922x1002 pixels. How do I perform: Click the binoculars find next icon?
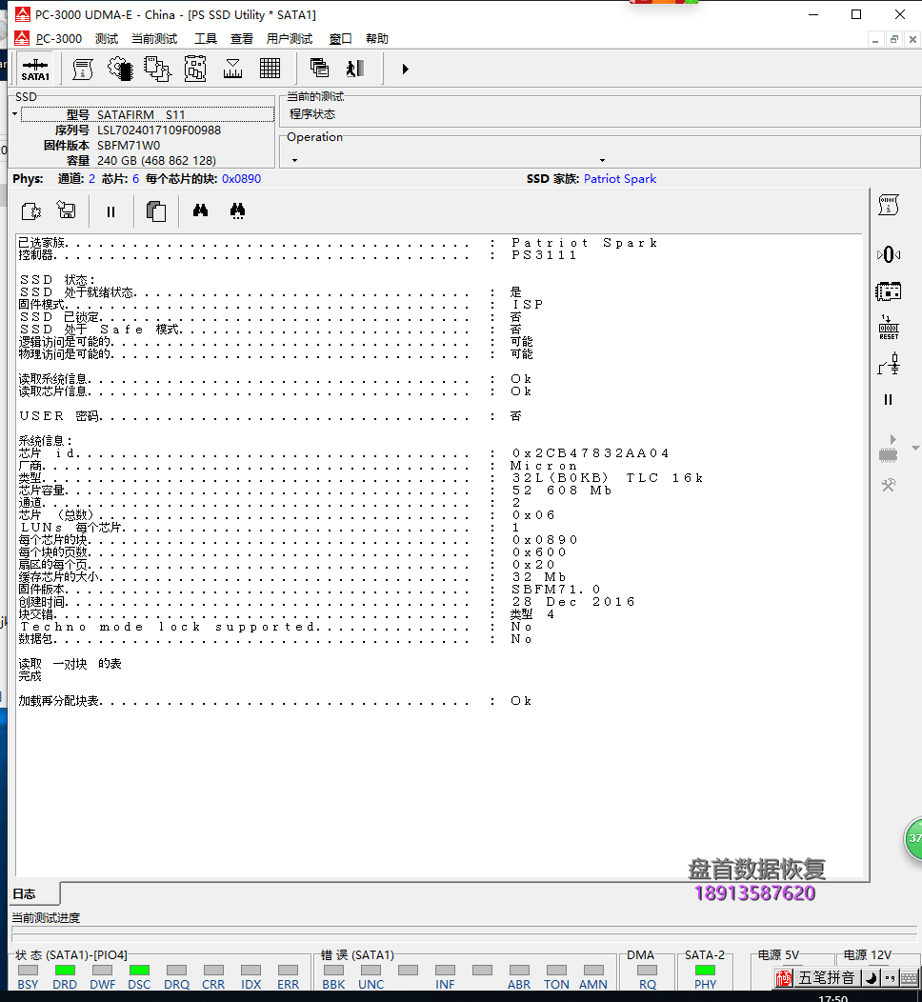coord(238,210)
